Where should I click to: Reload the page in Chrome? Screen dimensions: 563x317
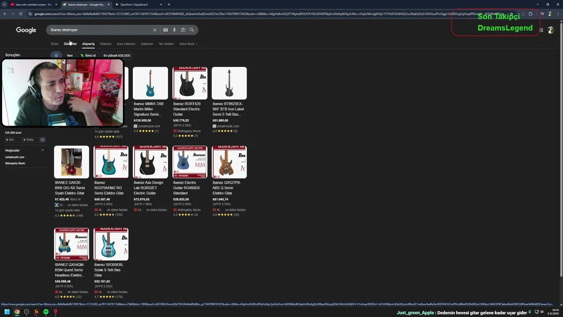point(20,14)
